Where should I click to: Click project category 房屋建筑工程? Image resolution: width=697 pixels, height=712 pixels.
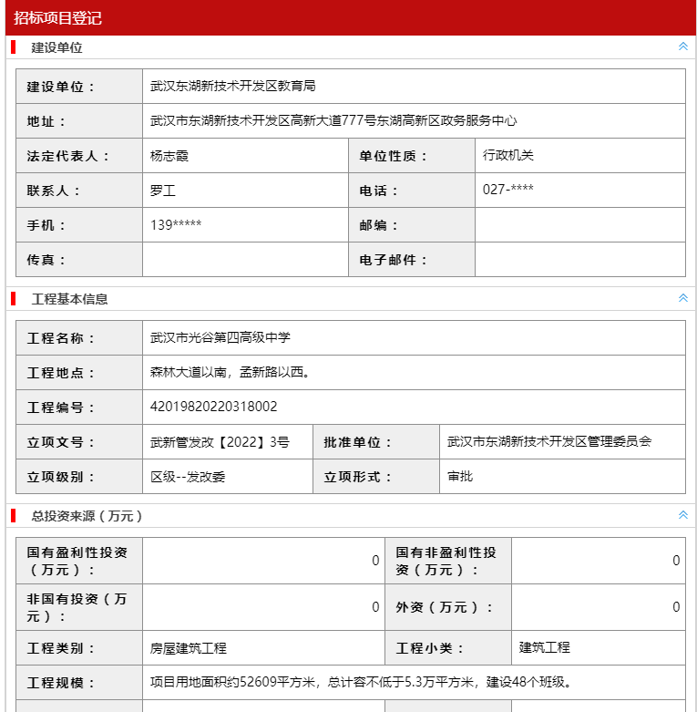click(189, 648)
